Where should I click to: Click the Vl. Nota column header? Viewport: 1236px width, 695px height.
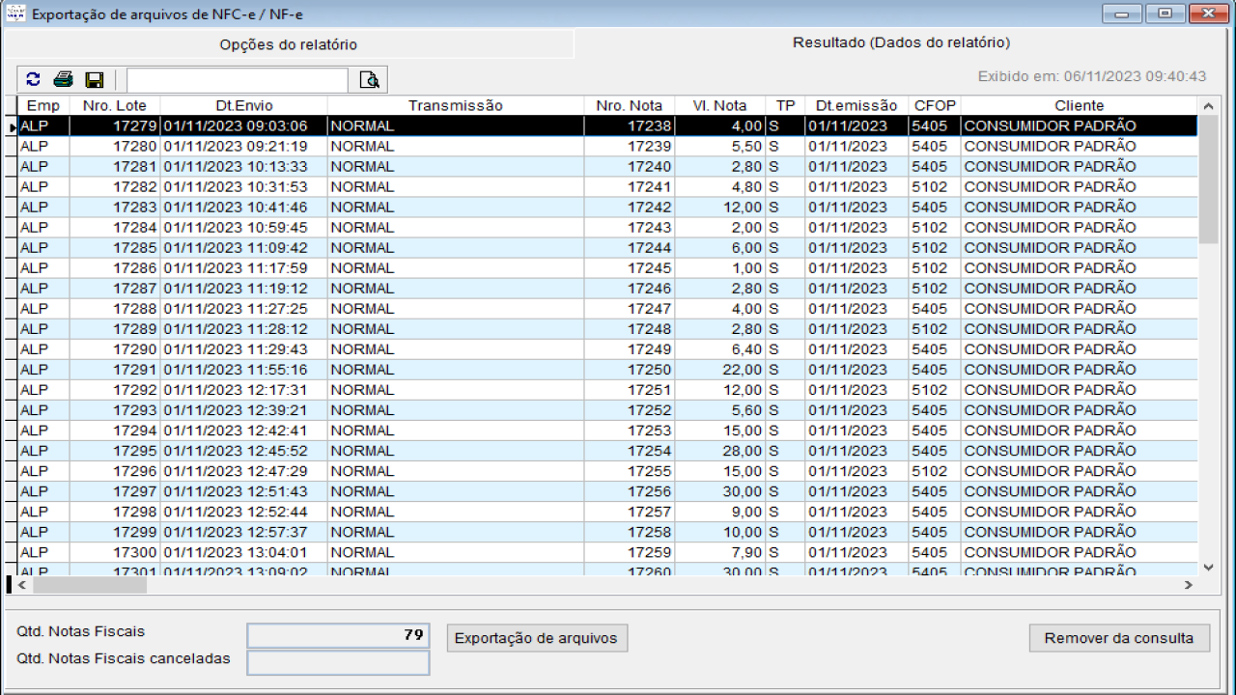coord(719,106)
